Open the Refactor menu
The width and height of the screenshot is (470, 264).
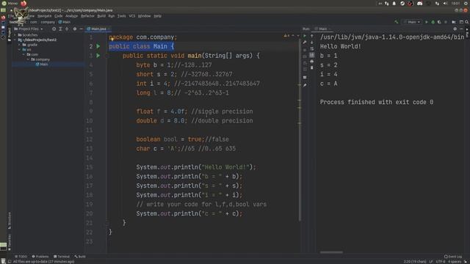pyautogui.click(x=87, y=16)
